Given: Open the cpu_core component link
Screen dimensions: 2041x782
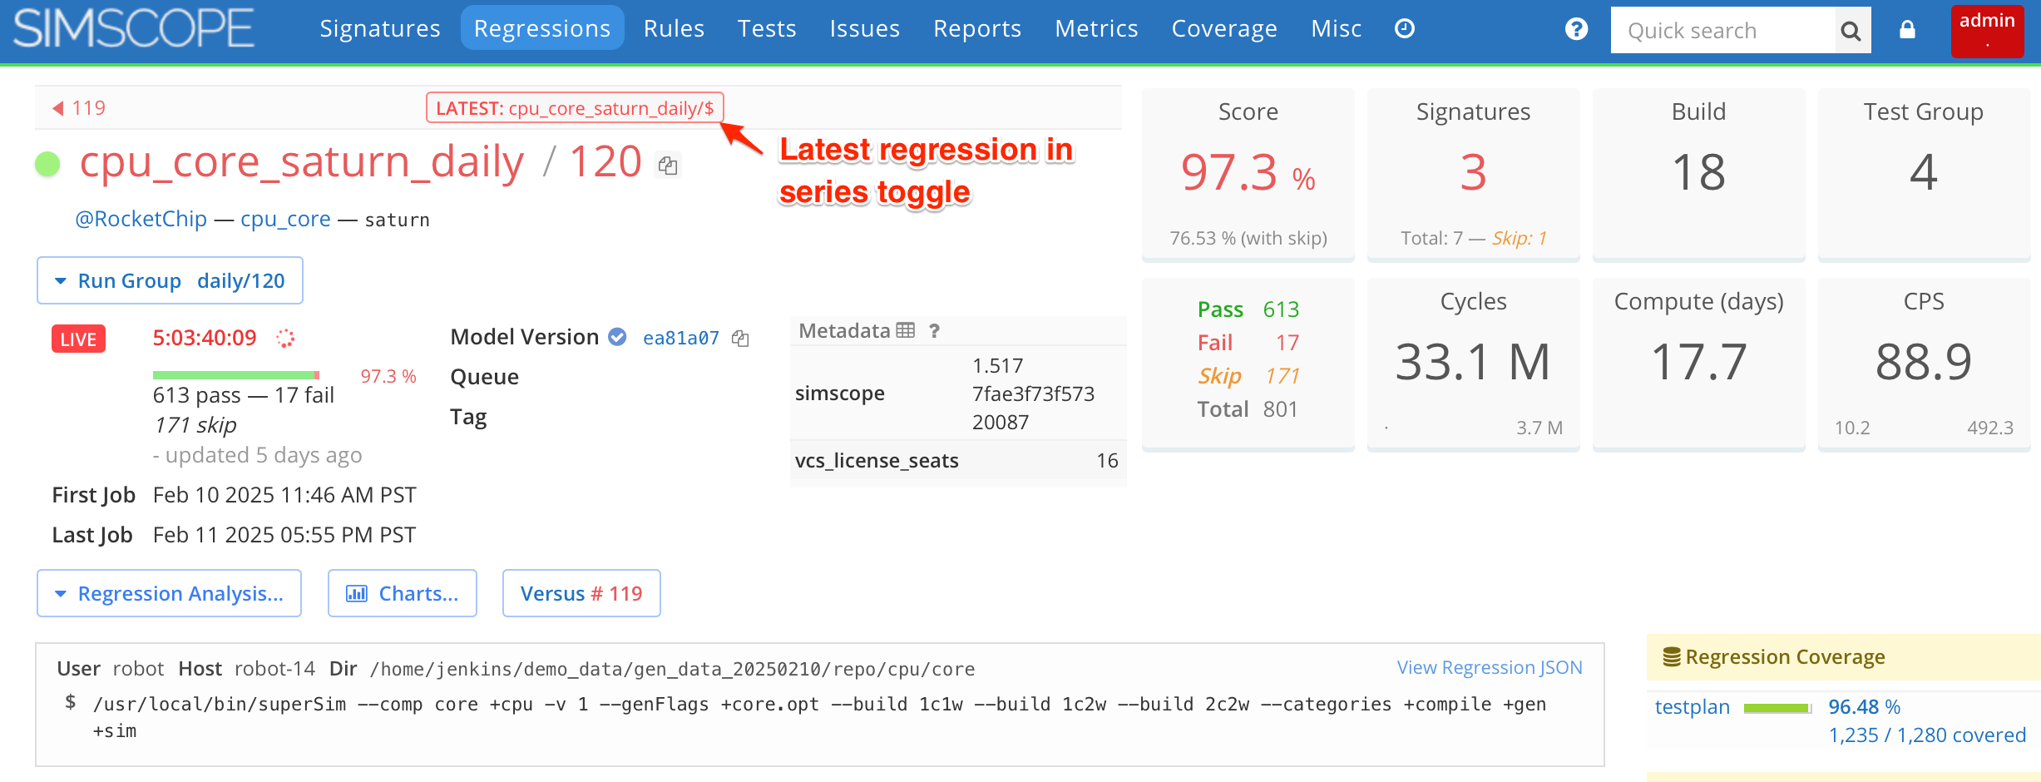Looking at the screenshot, I should (x=285, y=219).
